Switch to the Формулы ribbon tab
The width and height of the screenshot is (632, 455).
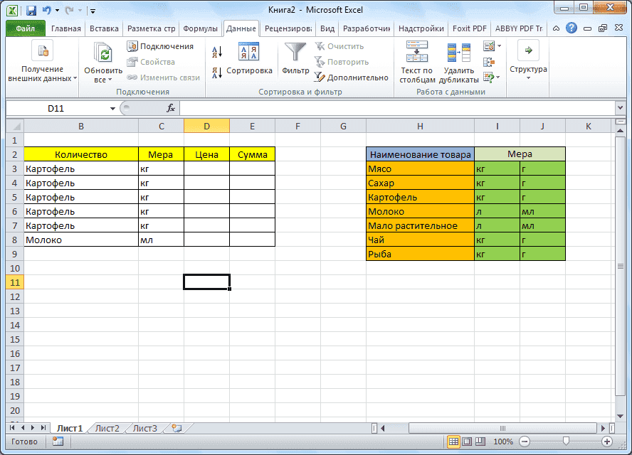pos(200,28)
